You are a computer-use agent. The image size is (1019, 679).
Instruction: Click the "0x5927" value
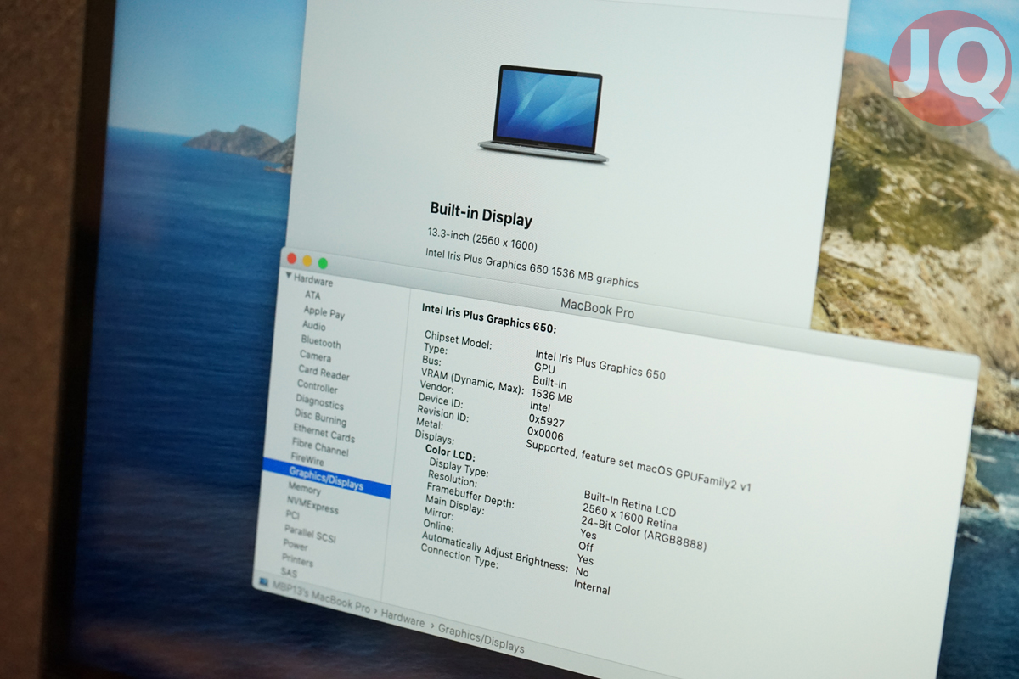point(547,420)
